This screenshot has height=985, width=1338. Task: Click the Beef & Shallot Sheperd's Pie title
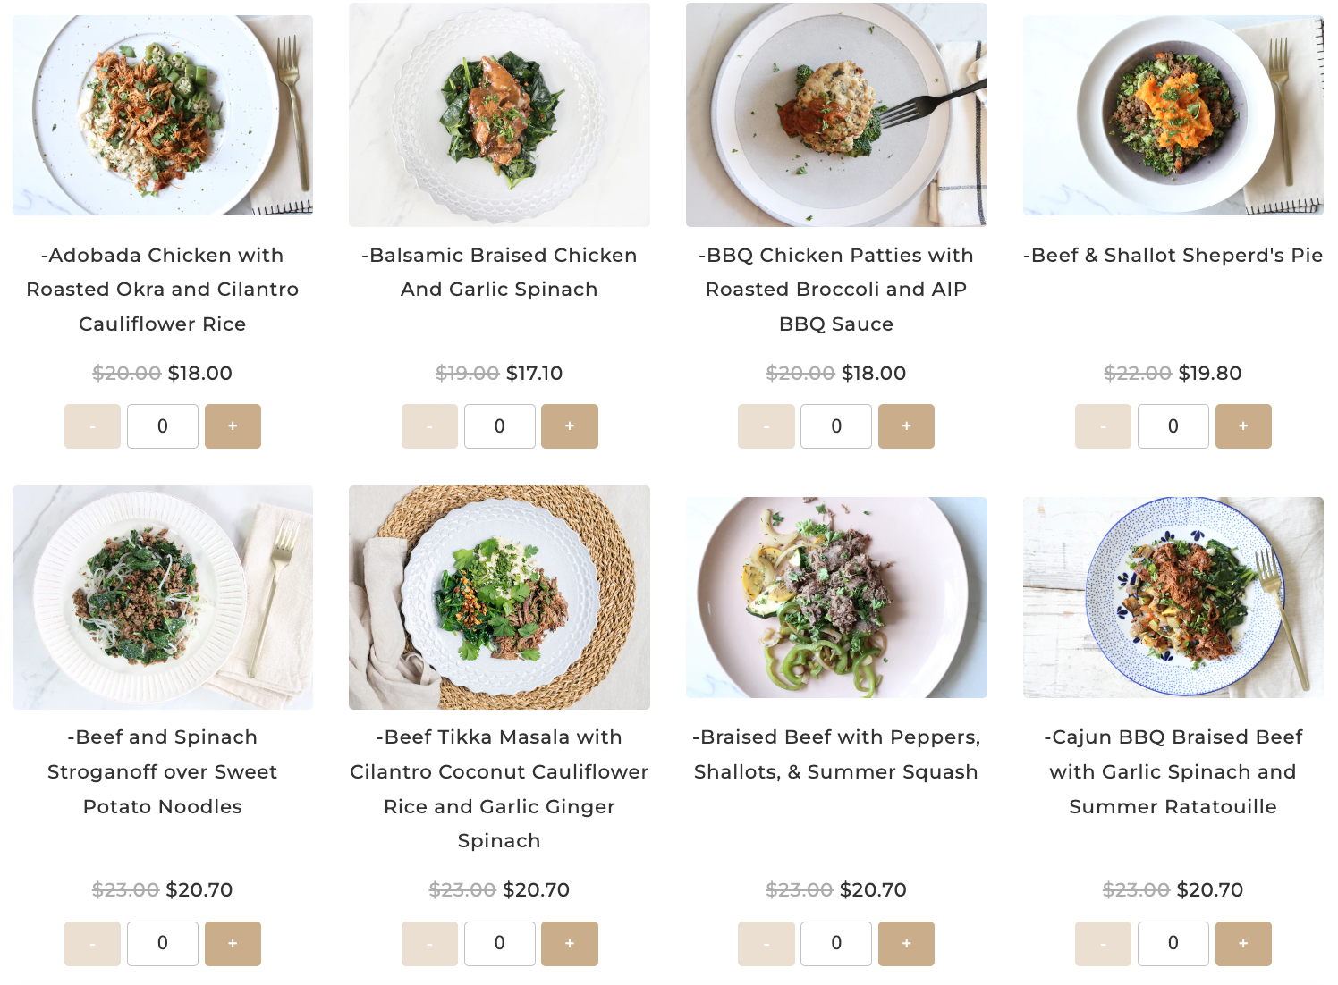pyautogui.click(x=1173, y=256)
